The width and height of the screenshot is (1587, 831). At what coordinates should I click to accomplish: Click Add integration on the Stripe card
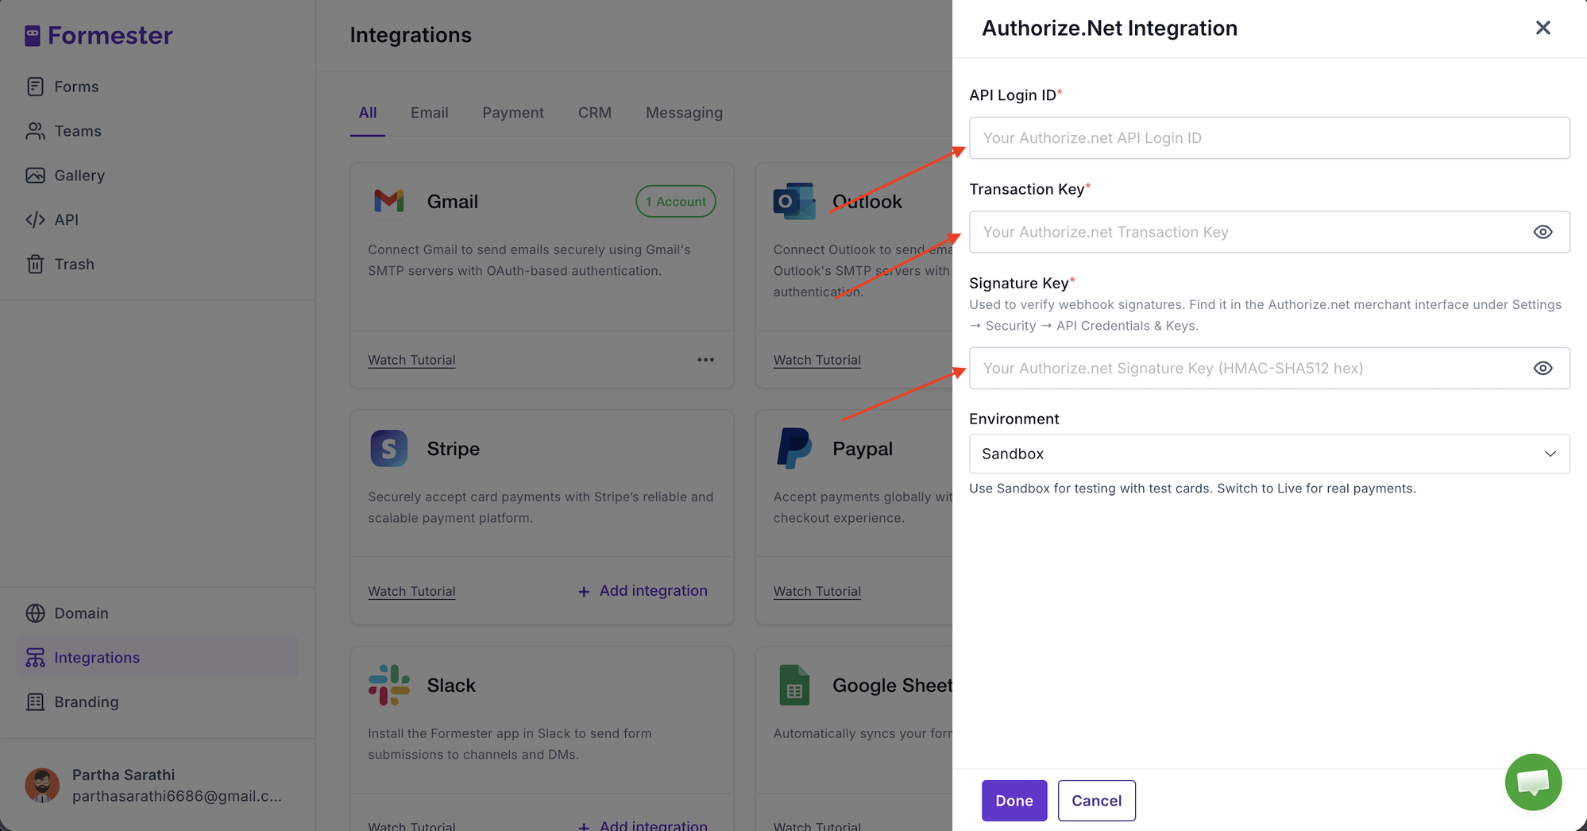point(643,591)
